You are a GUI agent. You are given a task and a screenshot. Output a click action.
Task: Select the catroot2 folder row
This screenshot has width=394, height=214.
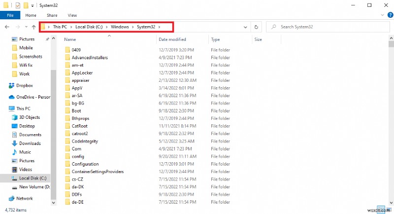point(148,134)
